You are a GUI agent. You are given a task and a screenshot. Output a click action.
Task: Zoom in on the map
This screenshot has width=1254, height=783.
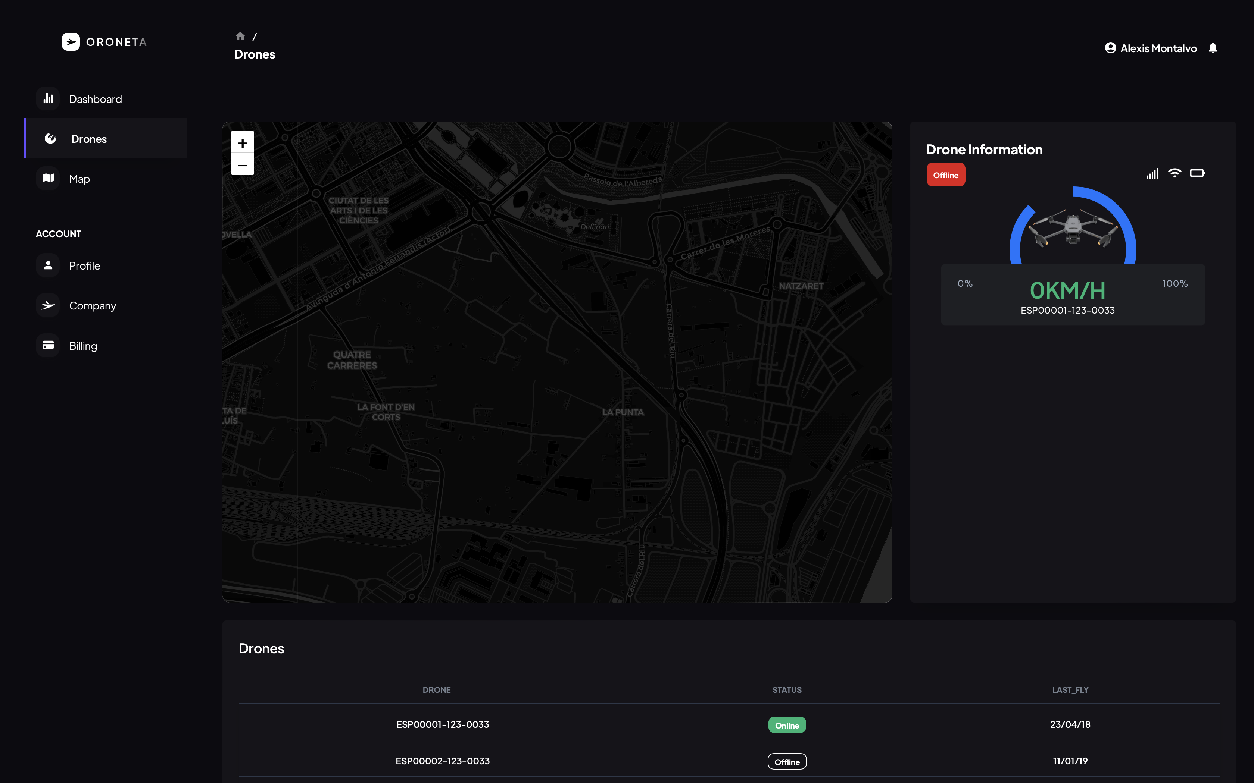click(x=243, y=143)
